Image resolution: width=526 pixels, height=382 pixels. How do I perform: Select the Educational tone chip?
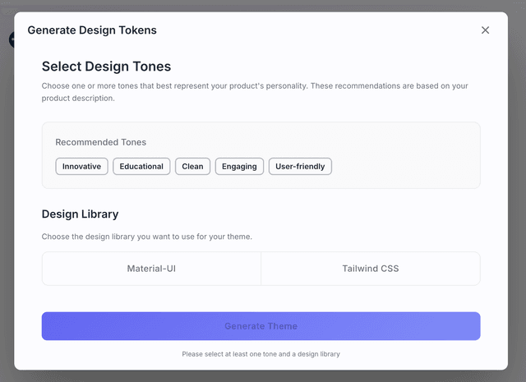pos(141,166)
